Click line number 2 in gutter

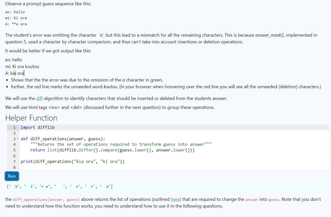(14, 133)
